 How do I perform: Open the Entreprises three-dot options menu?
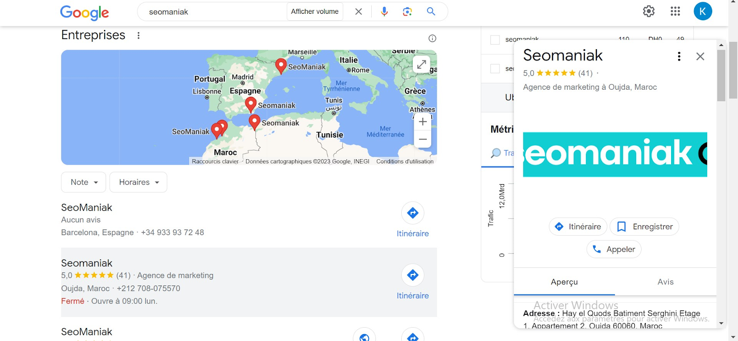(x=138, y=35)
